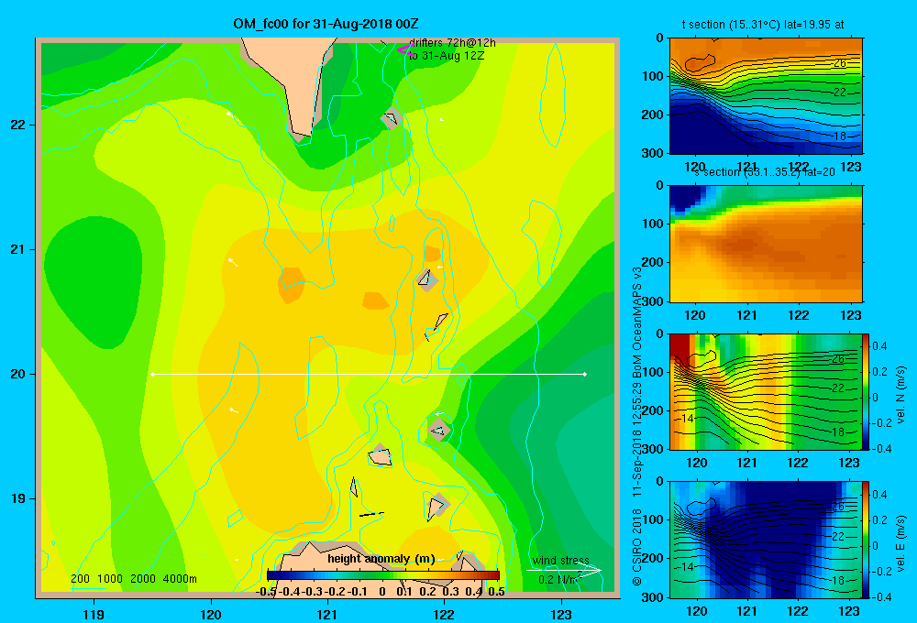Screen dimensions: 917x623
Task: Click the 'to 31-Aug 12Z' drifter annotation
Action: 447,56
